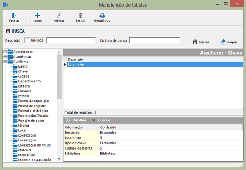Open the Material tree item
Image resolution: width=246 pixels, height=170 pixels.
click(x=24, y=150)
